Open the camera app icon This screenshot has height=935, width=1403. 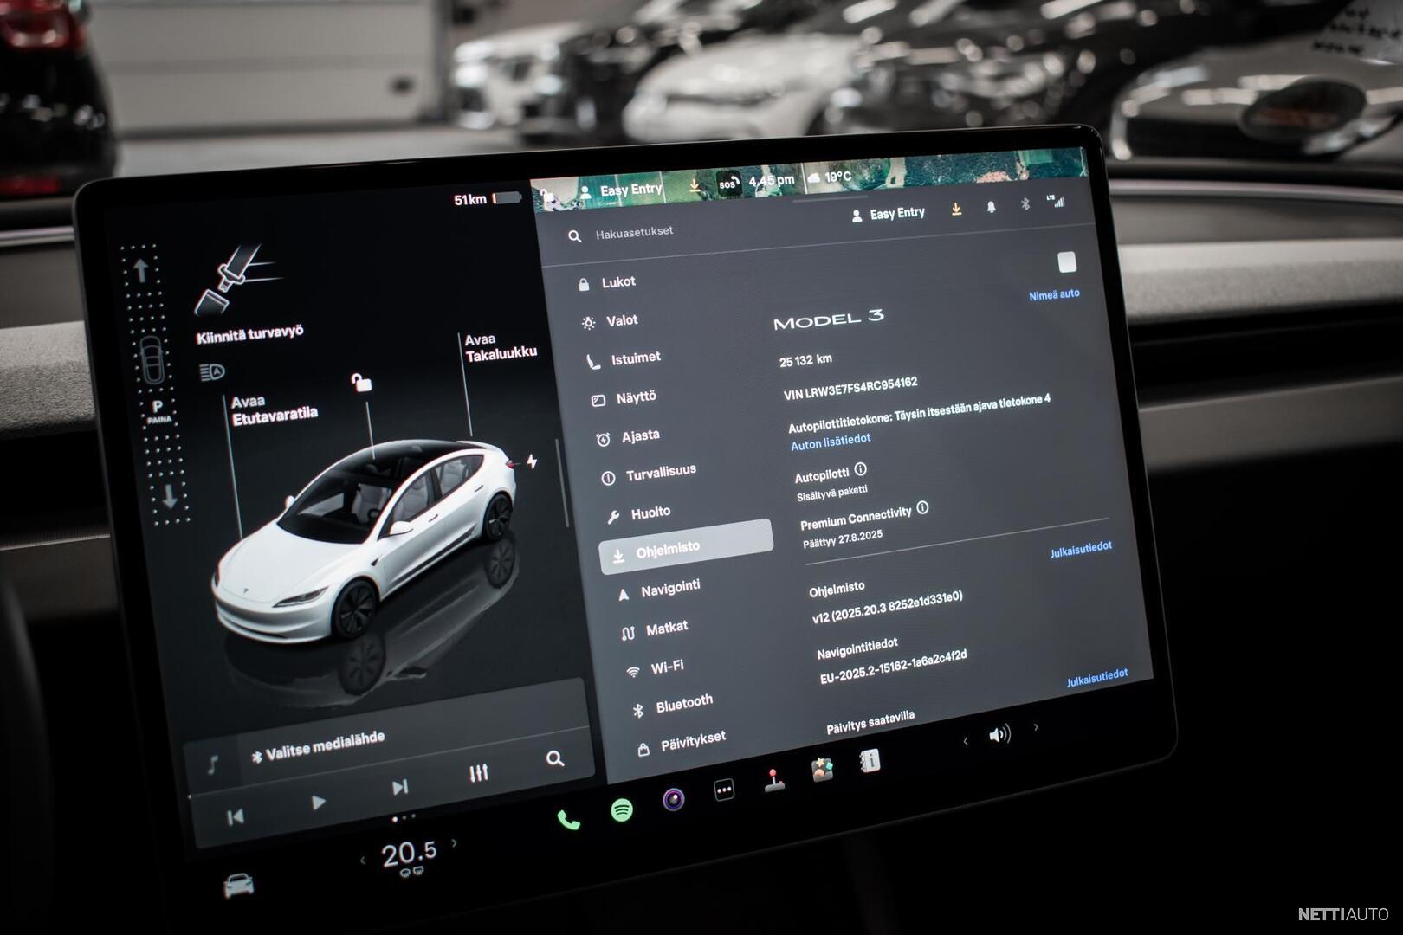pyautogui.click(x=673, y=799)
